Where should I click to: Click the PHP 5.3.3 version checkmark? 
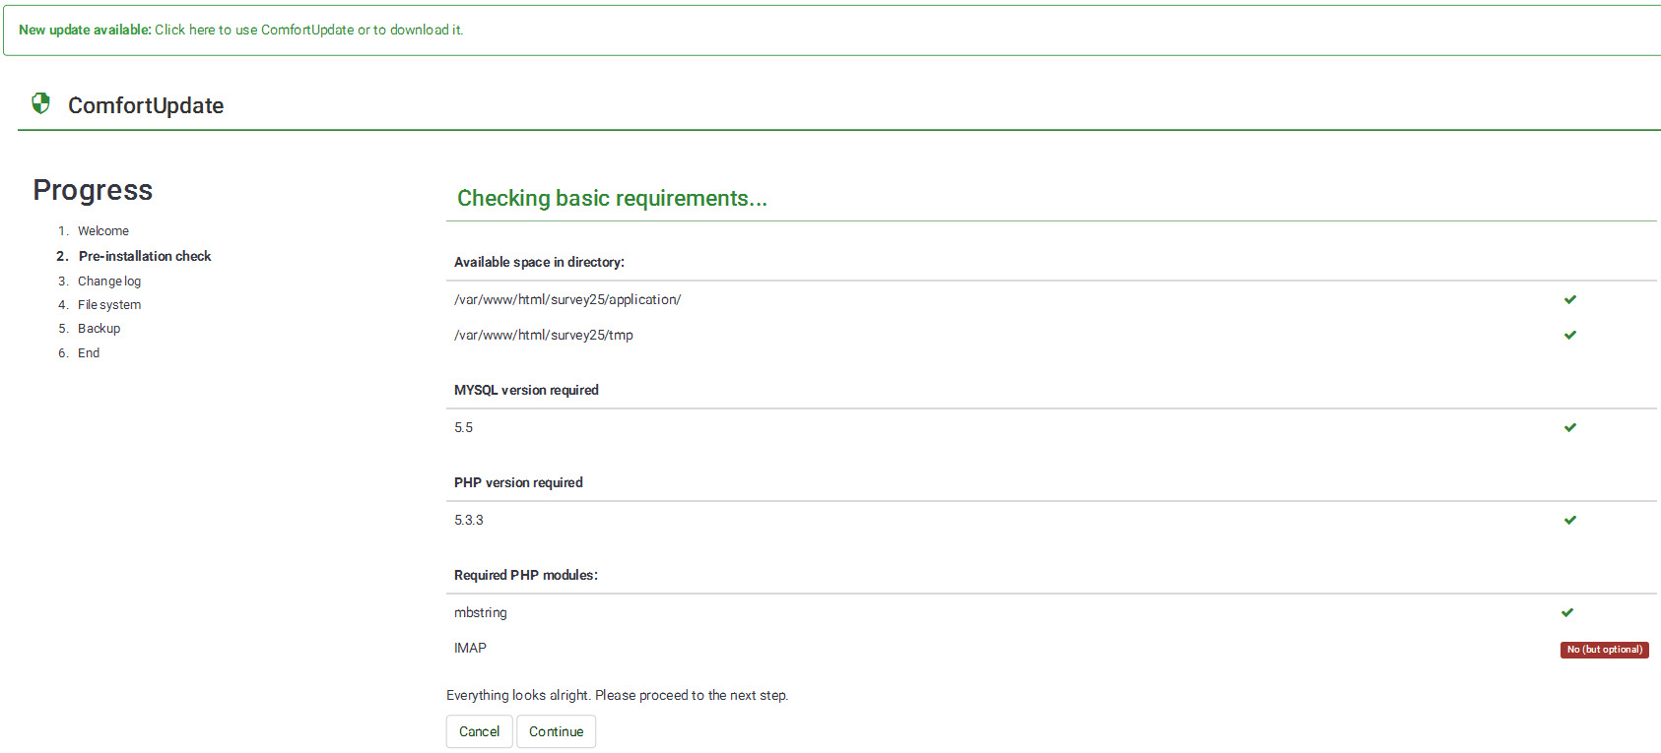(x=1570, y=520)
